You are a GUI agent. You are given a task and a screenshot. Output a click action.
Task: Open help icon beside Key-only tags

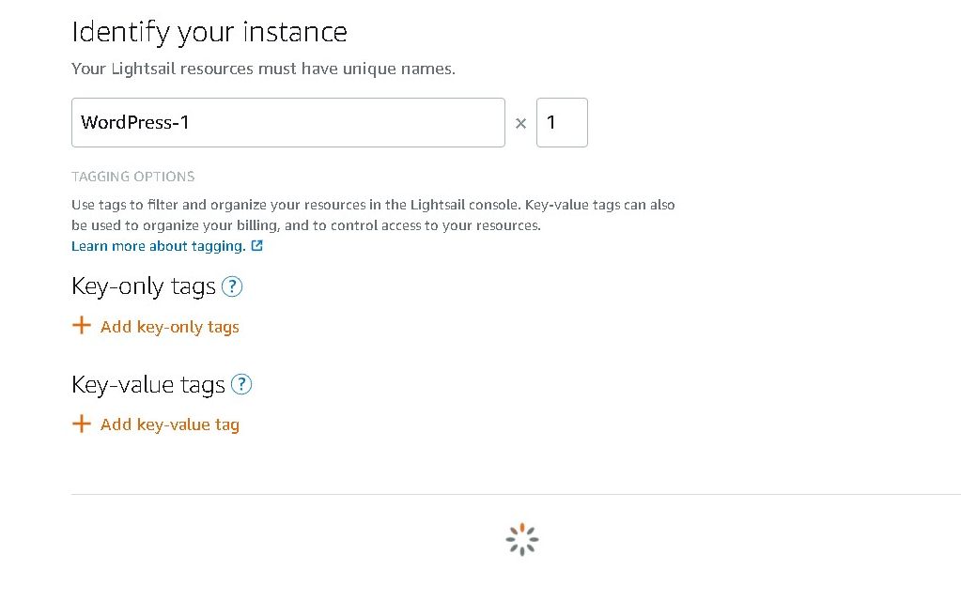tap(232, 286)
